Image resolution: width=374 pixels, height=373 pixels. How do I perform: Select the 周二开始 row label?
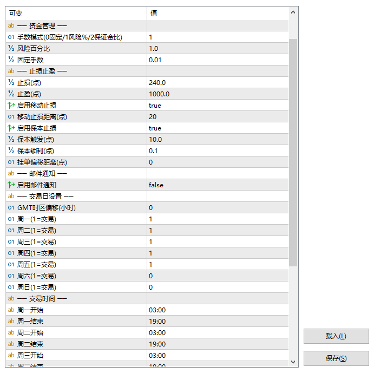[30, 333]
